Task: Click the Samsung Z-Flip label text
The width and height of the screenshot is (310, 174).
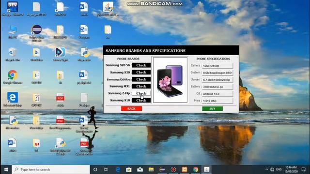Action: (120, 93)
